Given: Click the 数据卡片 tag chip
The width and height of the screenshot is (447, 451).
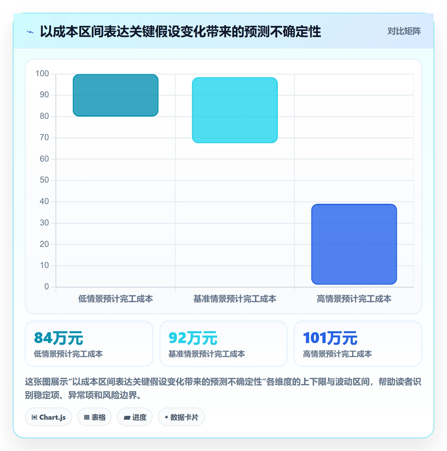Looking at the screenshot, I should pos(181,417).
